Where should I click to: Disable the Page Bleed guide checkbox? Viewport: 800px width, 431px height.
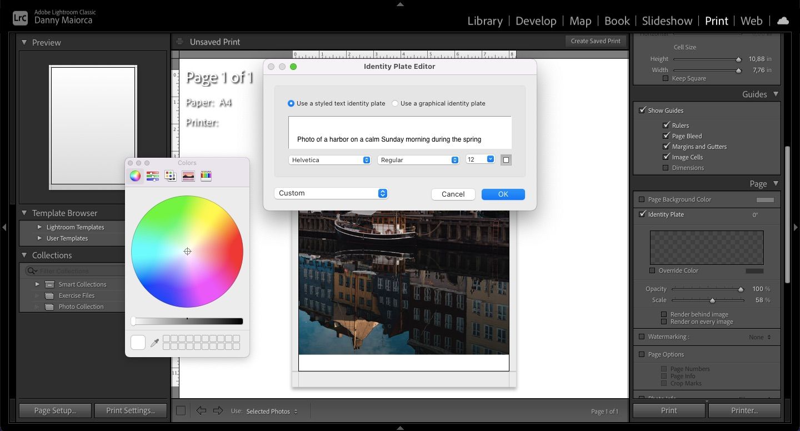click(666, 136)
